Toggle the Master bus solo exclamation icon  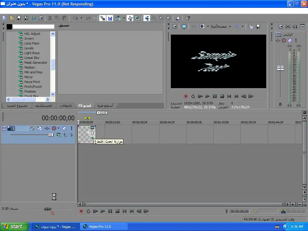296,41
